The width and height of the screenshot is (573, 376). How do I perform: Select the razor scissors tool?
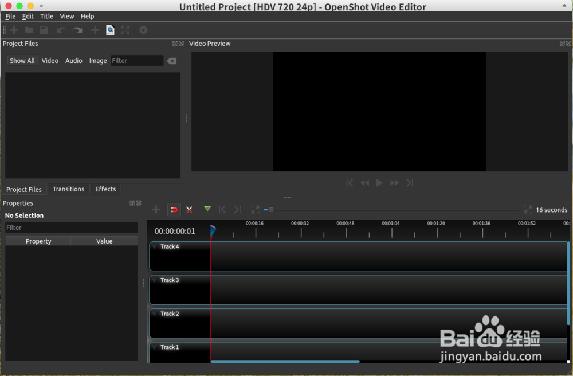pyautogui.click(x=189, y=210)
